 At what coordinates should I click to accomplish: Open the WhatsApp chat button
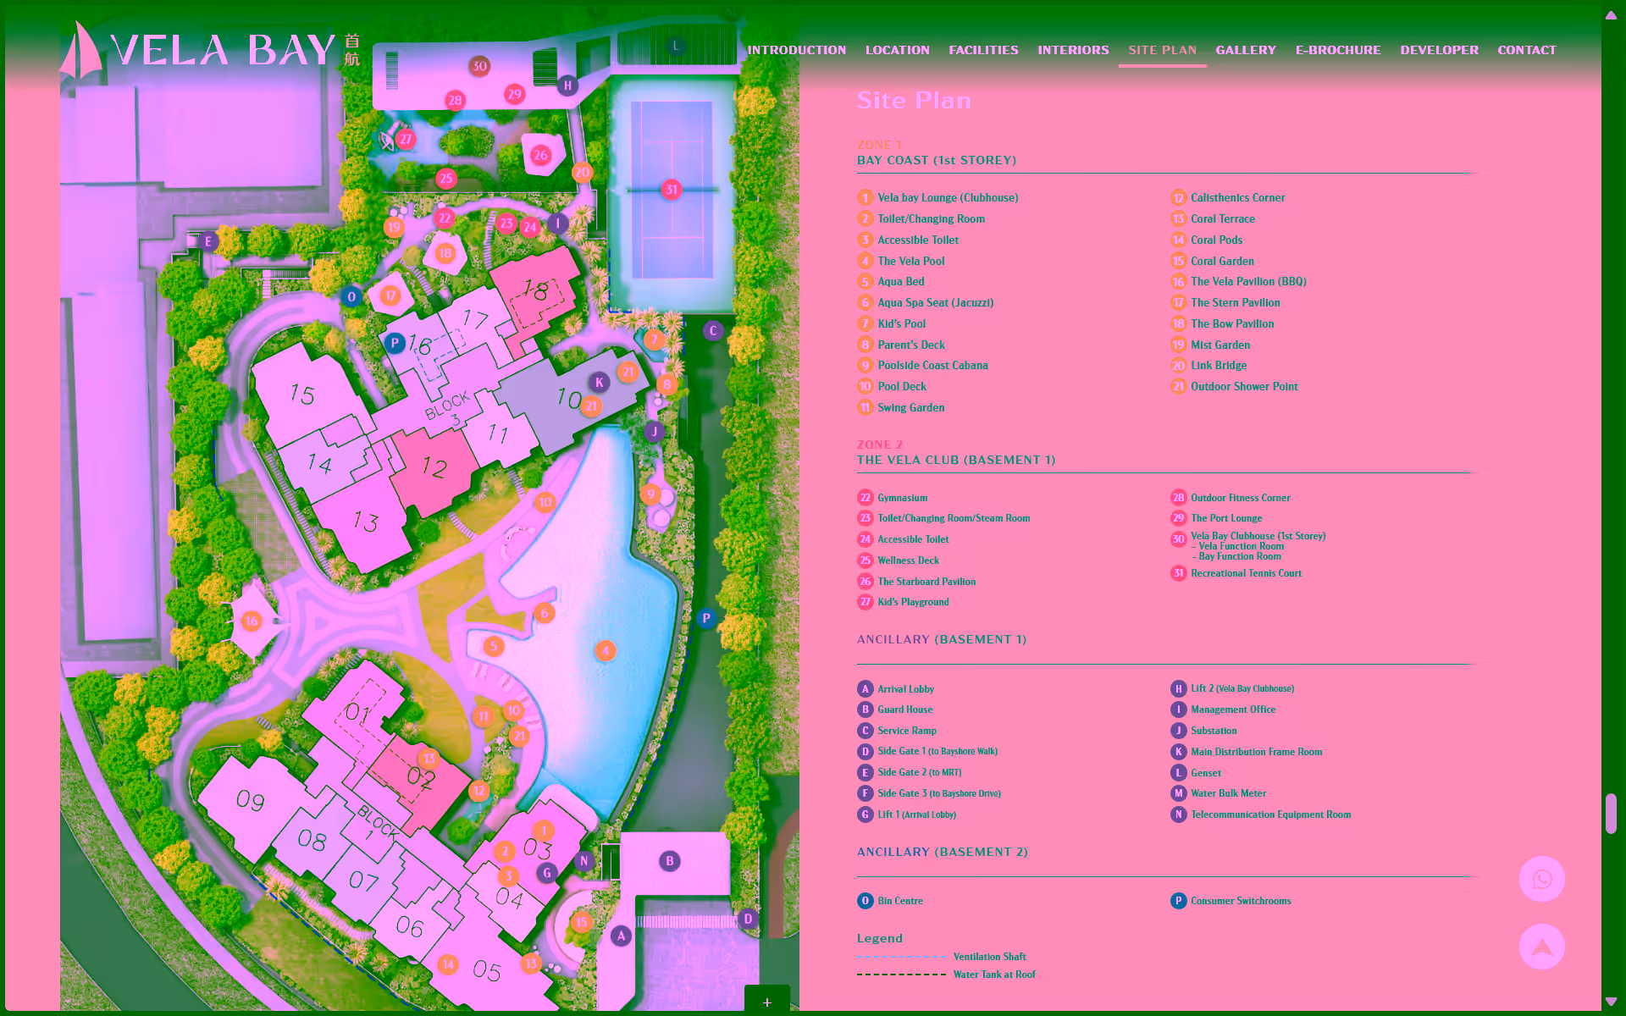[x=1541, y=879]
